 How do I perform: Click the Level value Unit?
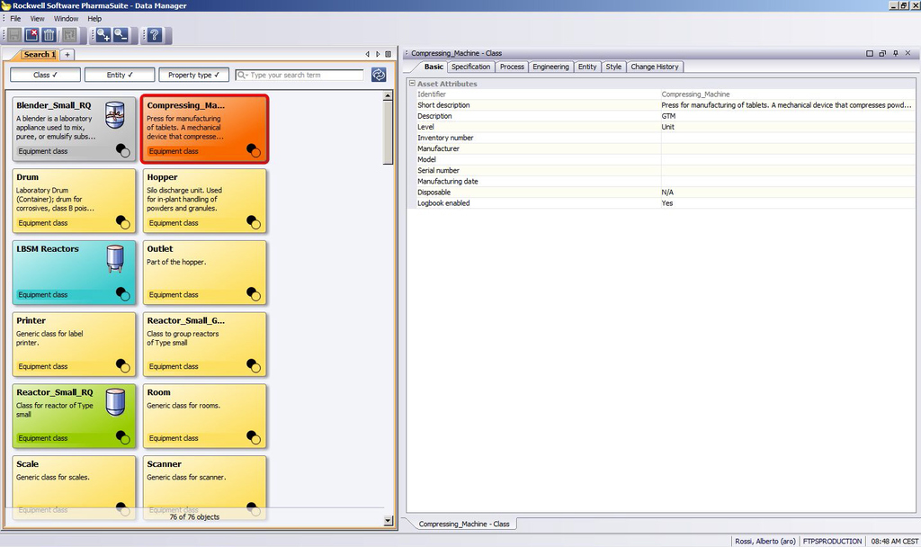click(668, 127)
